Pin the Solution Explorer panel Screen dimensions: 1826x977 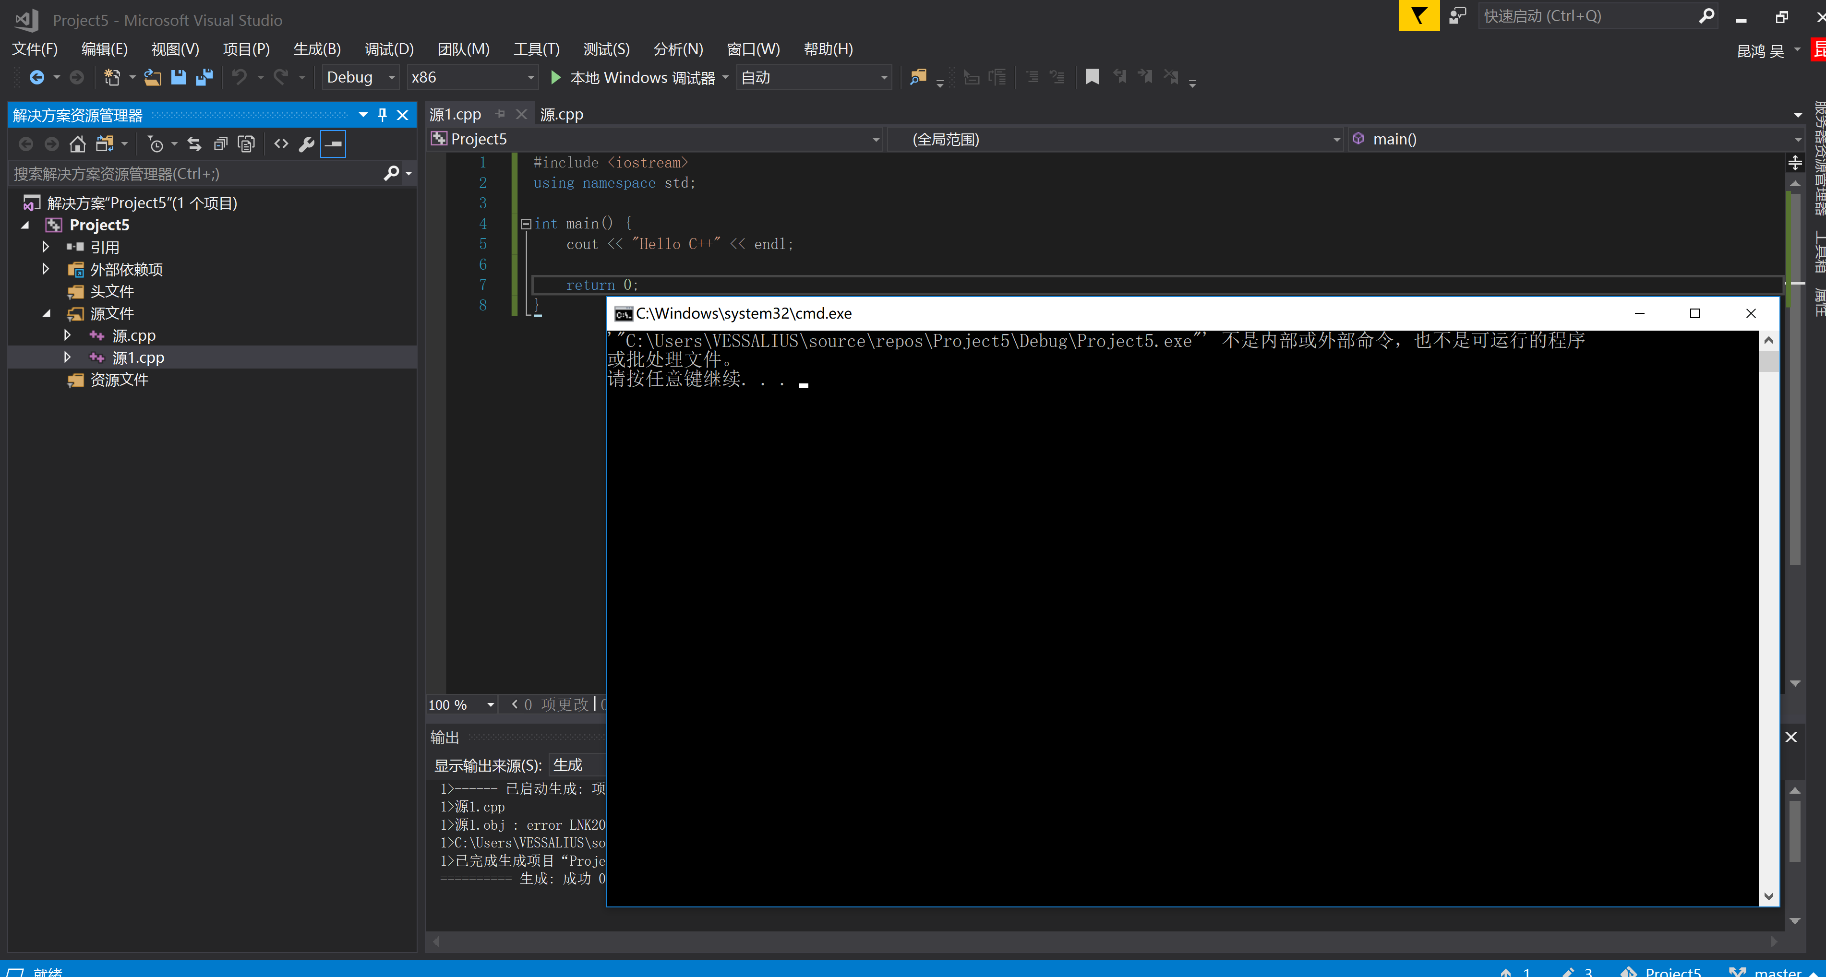click(x=383, y=115)
